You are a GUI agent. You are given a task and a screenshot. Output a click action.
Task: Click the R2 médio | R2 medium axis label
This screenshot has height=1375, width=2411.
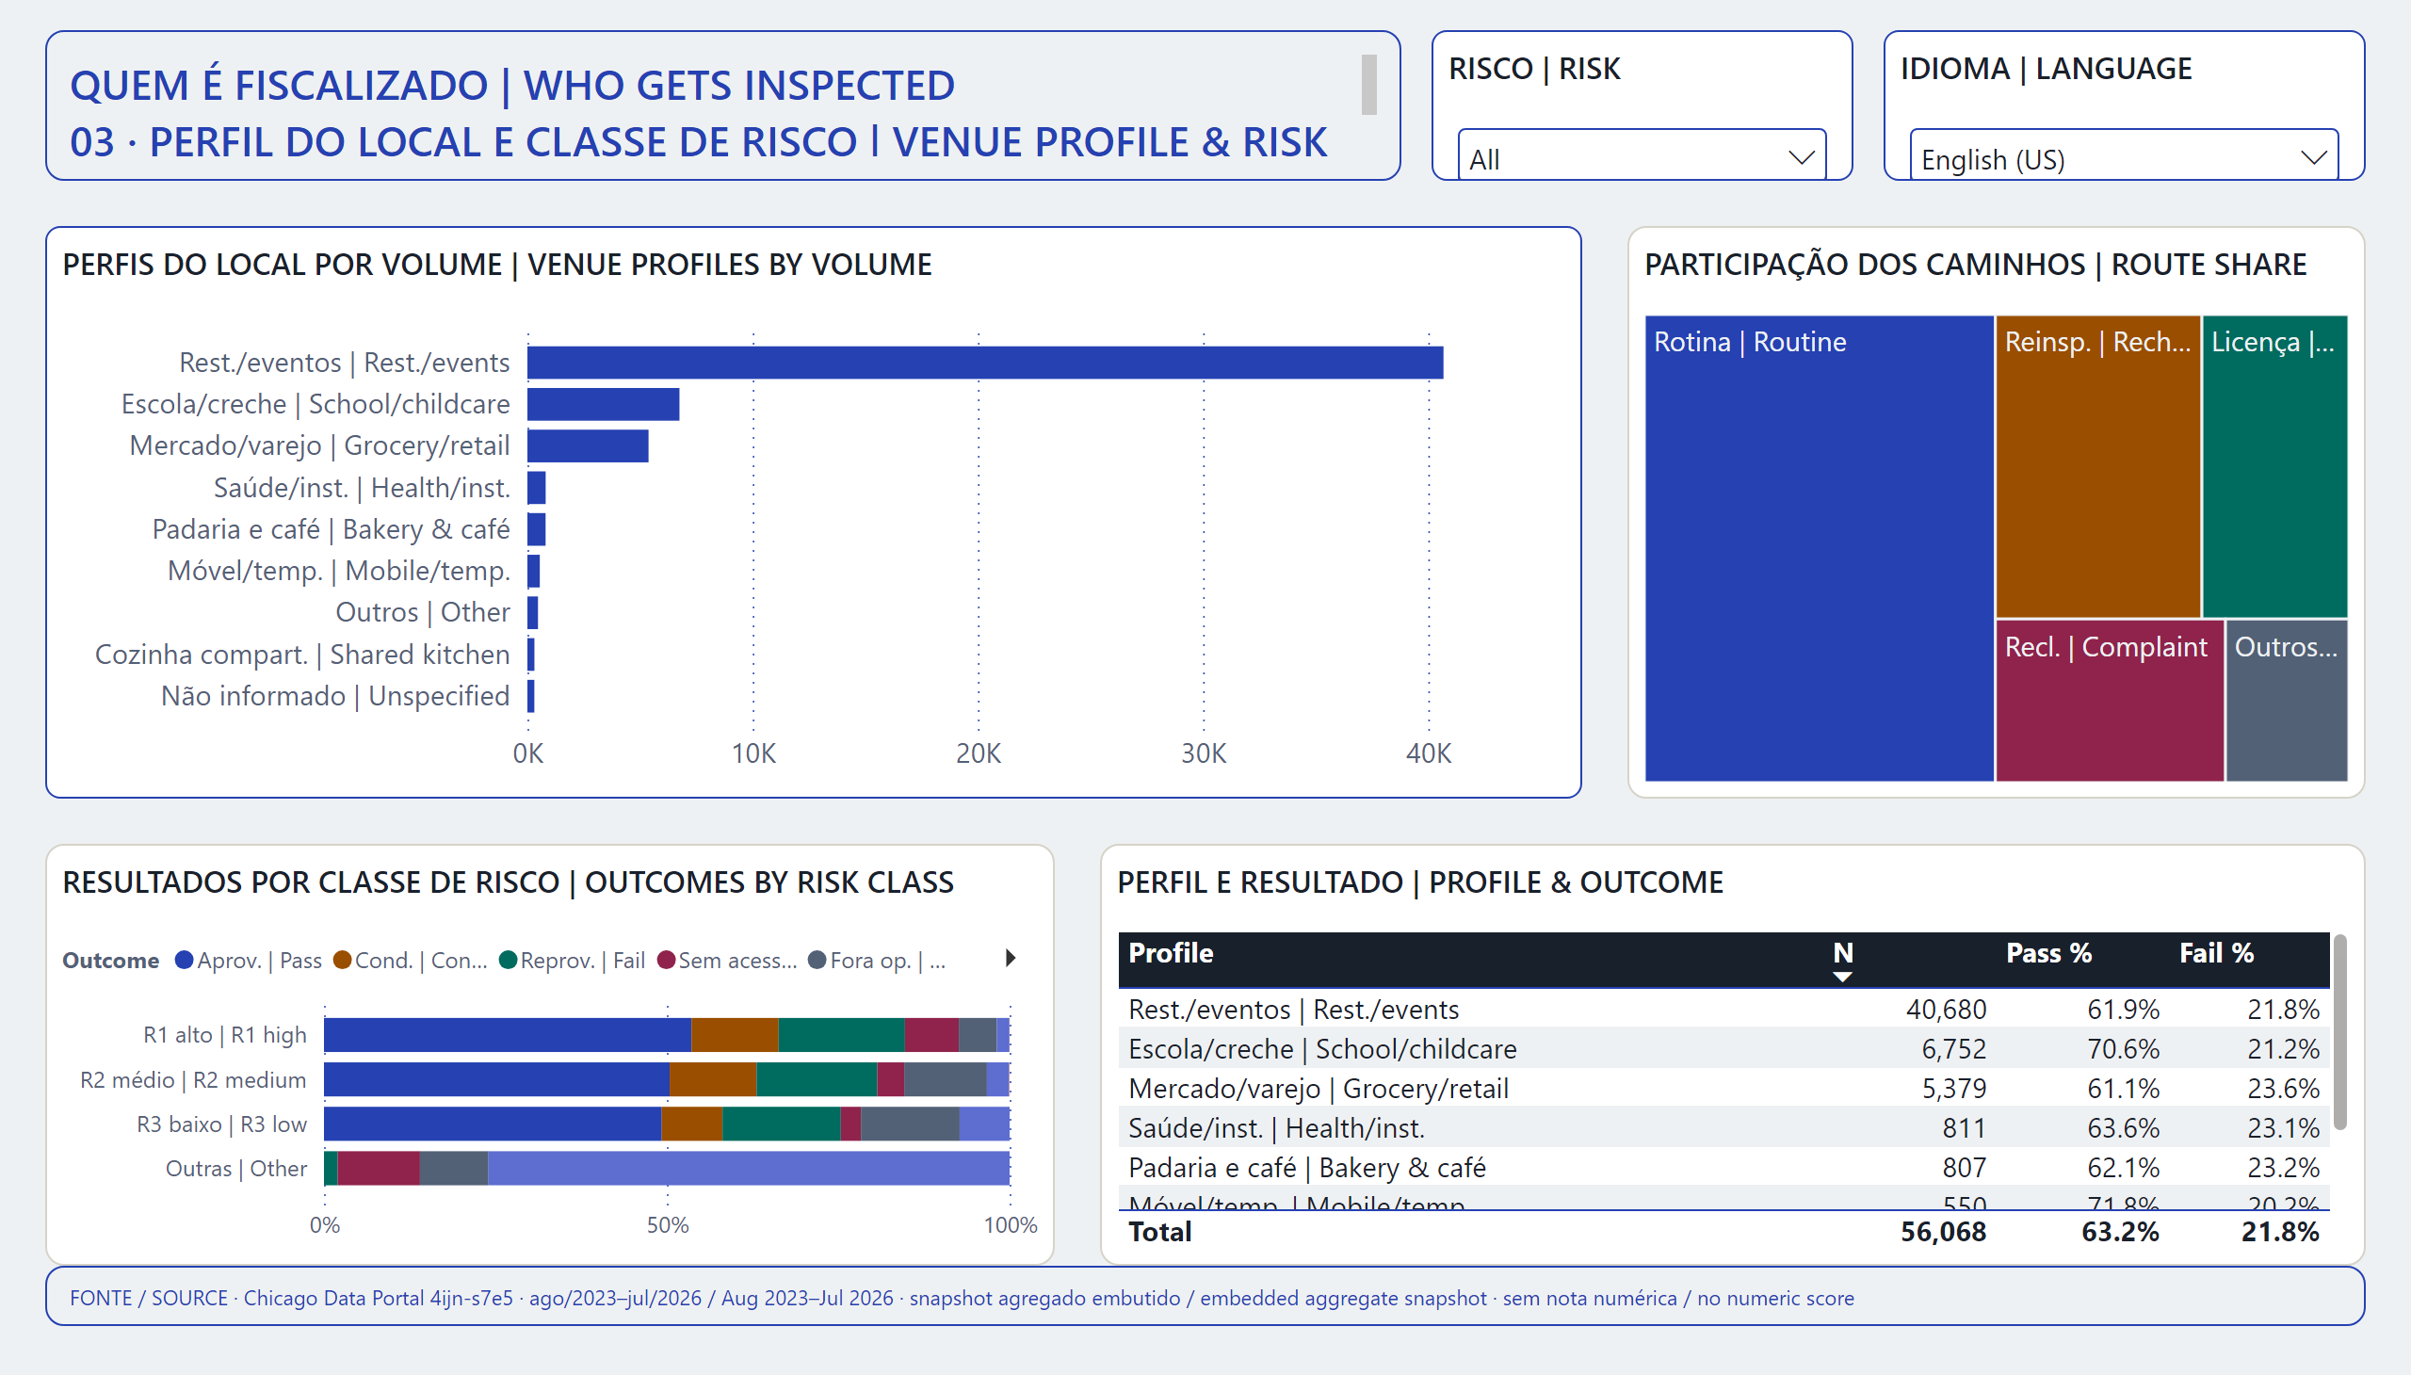193,1079
